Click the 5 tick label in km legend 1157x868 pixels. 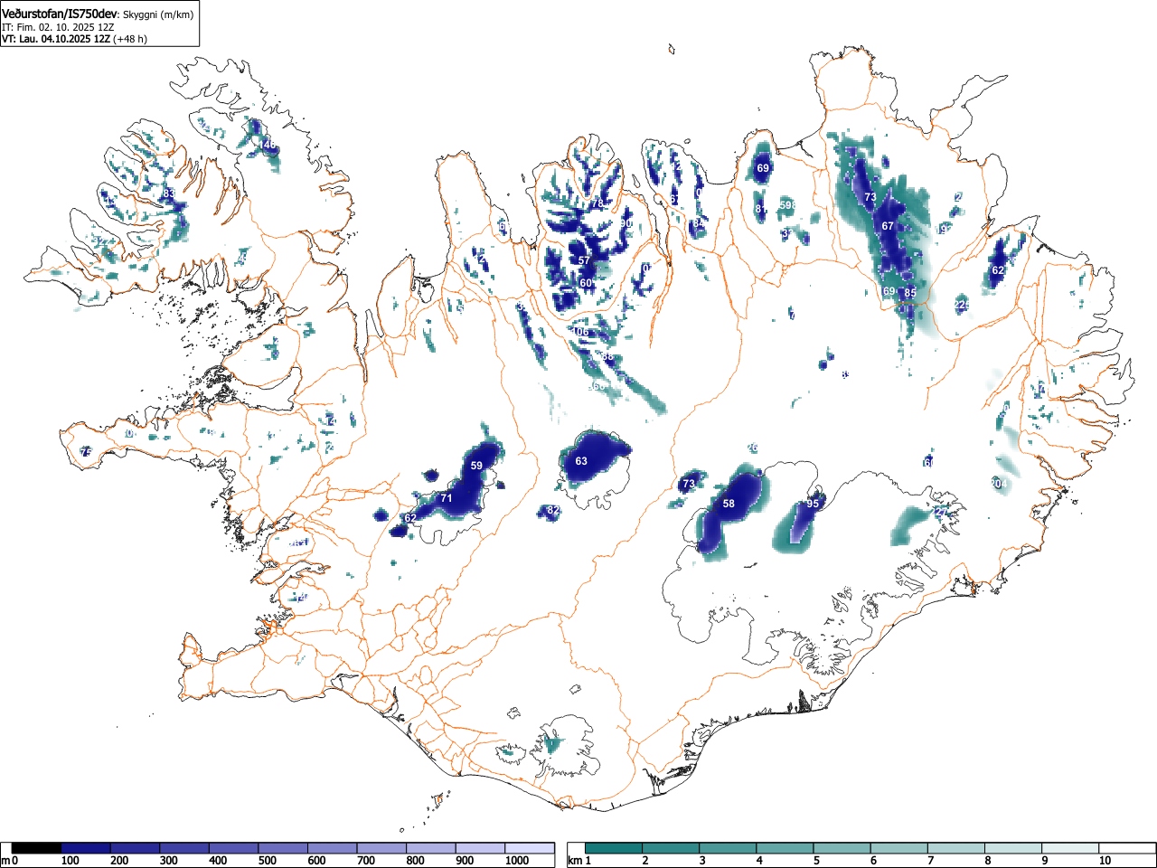816,861
